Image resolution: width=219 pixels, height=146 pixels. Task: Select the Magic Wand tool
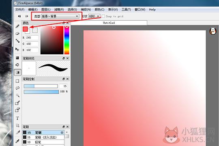pyautogui.click(x=17, y=95)
